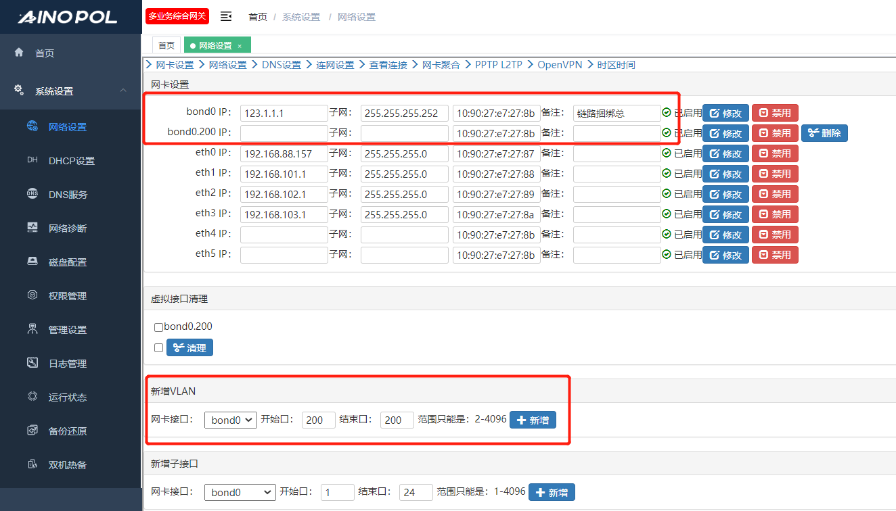Viewport: 896px width, 511px height.
Task: Open DNS服务 via its sidebar icon
Action: coord(32,194)
